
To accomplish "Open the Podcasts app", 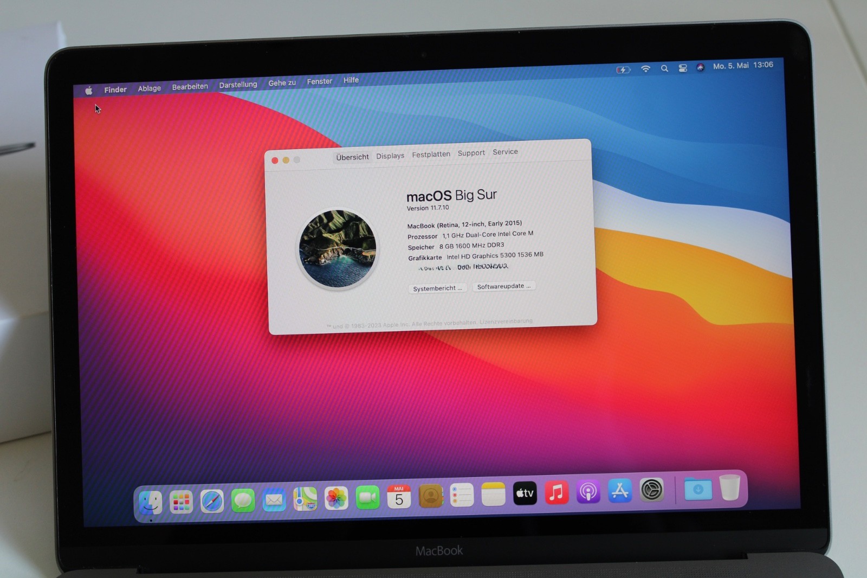I will tap(588, 492).
